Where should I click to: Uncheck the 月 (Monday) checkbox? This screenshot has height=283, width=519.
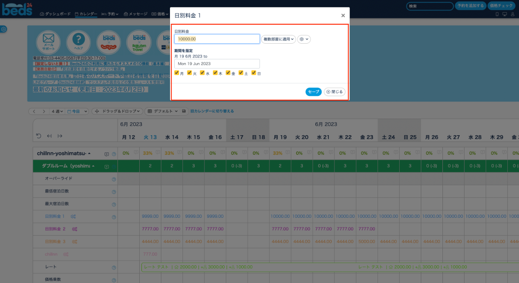tap(176, 73)
